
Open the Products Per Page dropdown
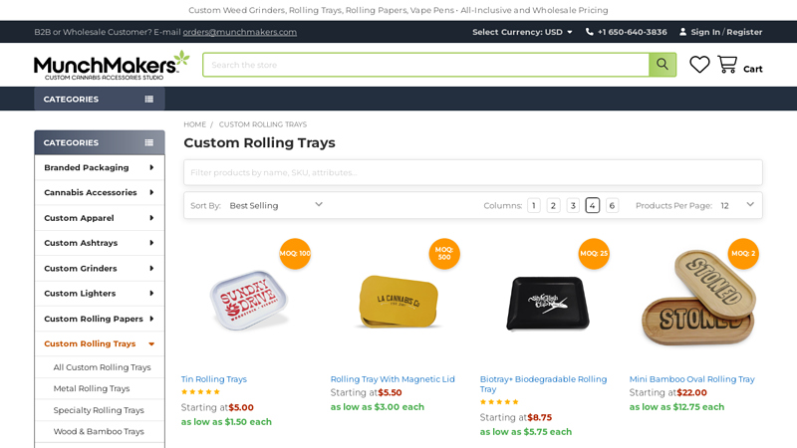coord(737,205)
